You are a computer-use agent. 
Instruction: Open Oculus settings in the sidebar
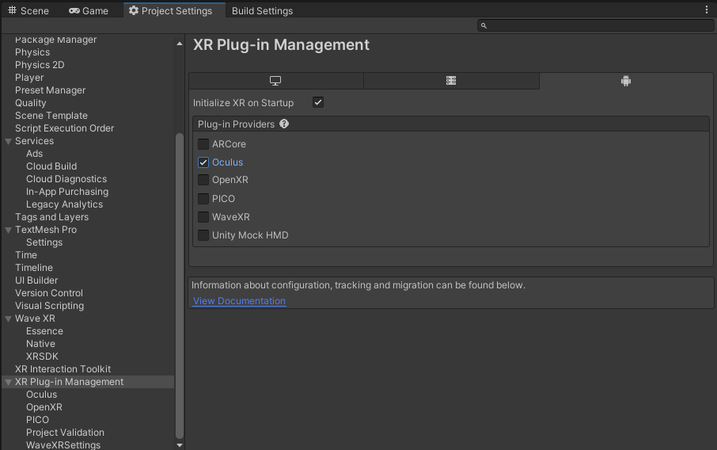click(x=42, y=395)
